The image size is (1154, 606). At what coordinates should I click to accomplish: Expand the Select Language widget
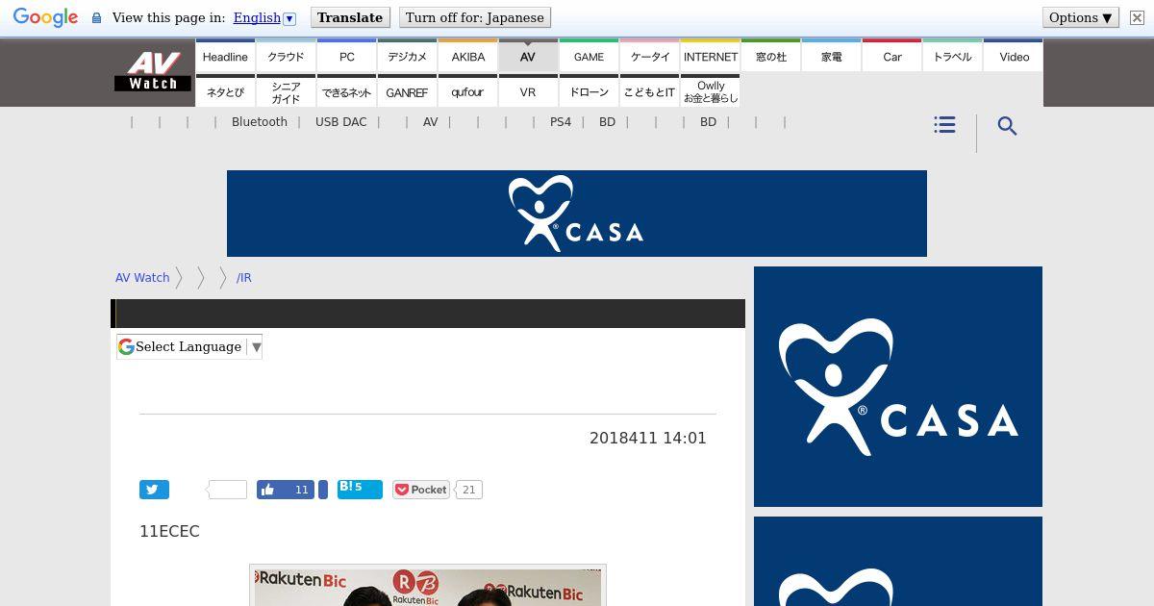[189, 347]
